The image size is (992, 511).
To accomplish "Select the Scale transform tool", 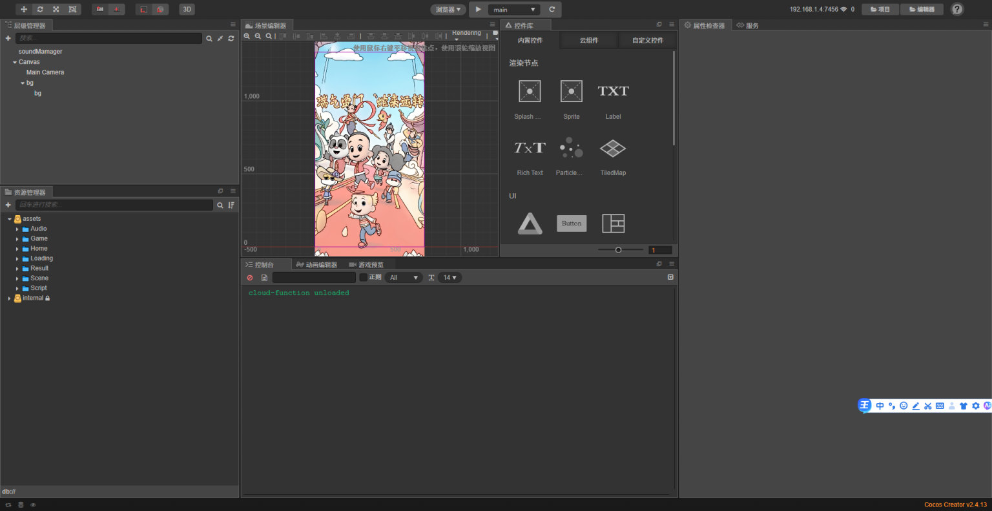I will coord(56,9).
